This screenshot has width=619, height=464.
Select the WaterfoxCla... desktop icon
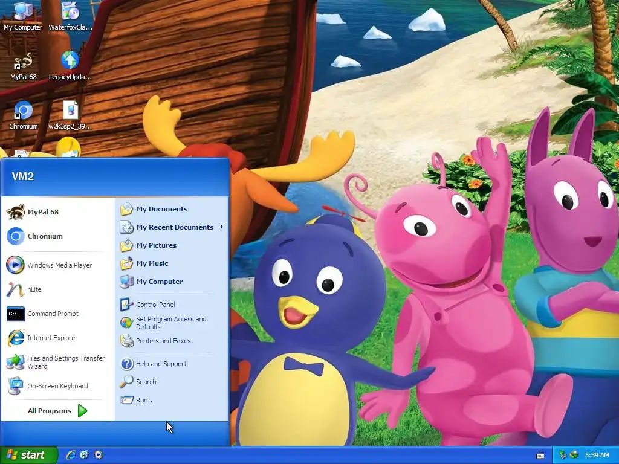[x=70, y=16]
